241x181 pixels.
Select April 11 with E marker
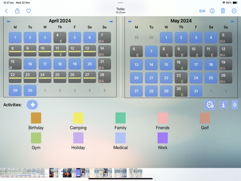click(x=60, y=51)
